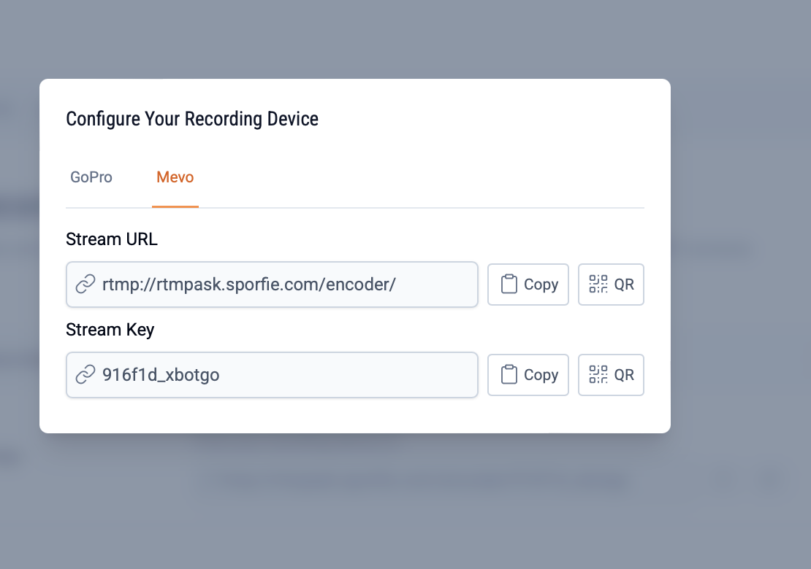
Task: Click the clipboard icon beside Stream Key
Action: pos(509,375)
